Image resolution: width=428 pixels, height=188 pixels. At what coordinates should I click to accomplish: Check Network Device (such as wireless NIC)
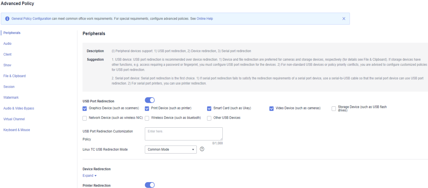click(x=85, y=118)
